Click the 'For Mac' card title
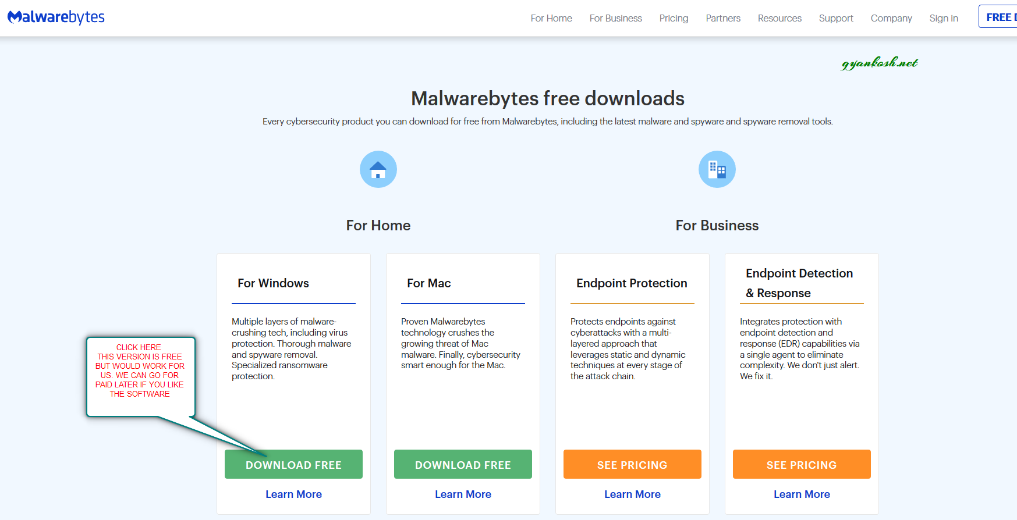The image size is (1017, 520). pyautogui.click(x=429, y=283)
